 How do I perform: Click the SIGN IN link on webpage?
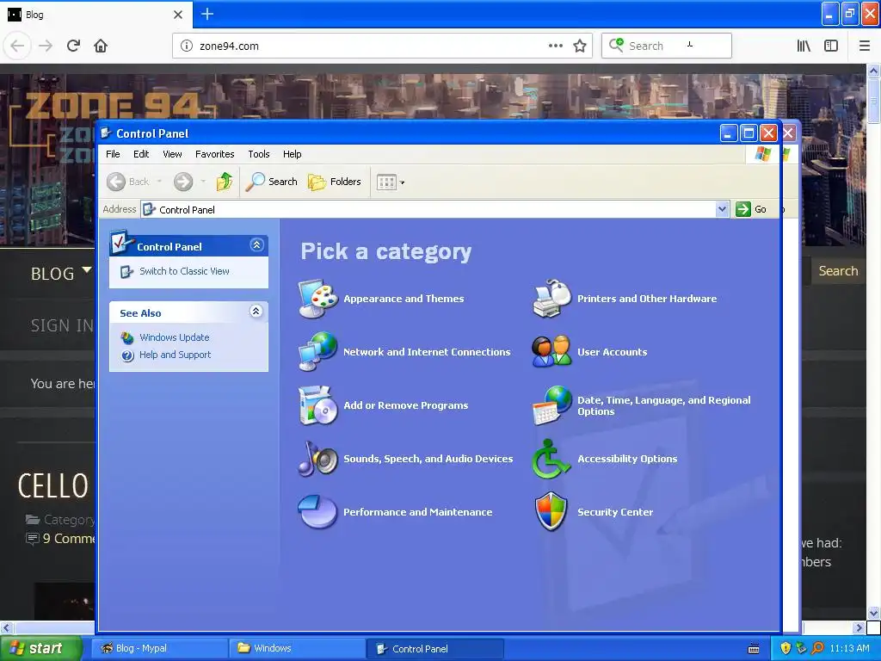[62, 324]
